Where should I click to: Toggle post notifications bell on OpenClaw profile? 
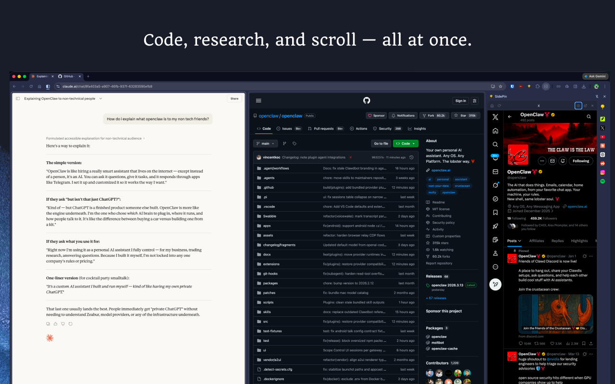[563, 161]
